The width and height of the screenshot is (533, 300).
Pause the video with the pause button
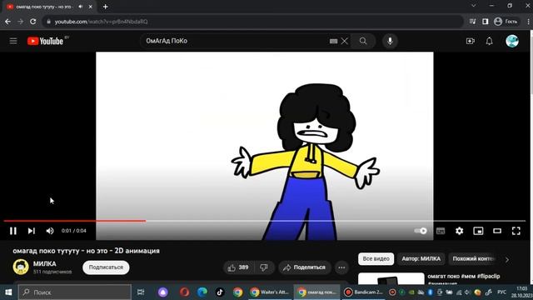click(13, 231)
